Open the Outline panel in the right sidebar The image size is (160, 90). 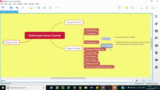pos(156,16)
